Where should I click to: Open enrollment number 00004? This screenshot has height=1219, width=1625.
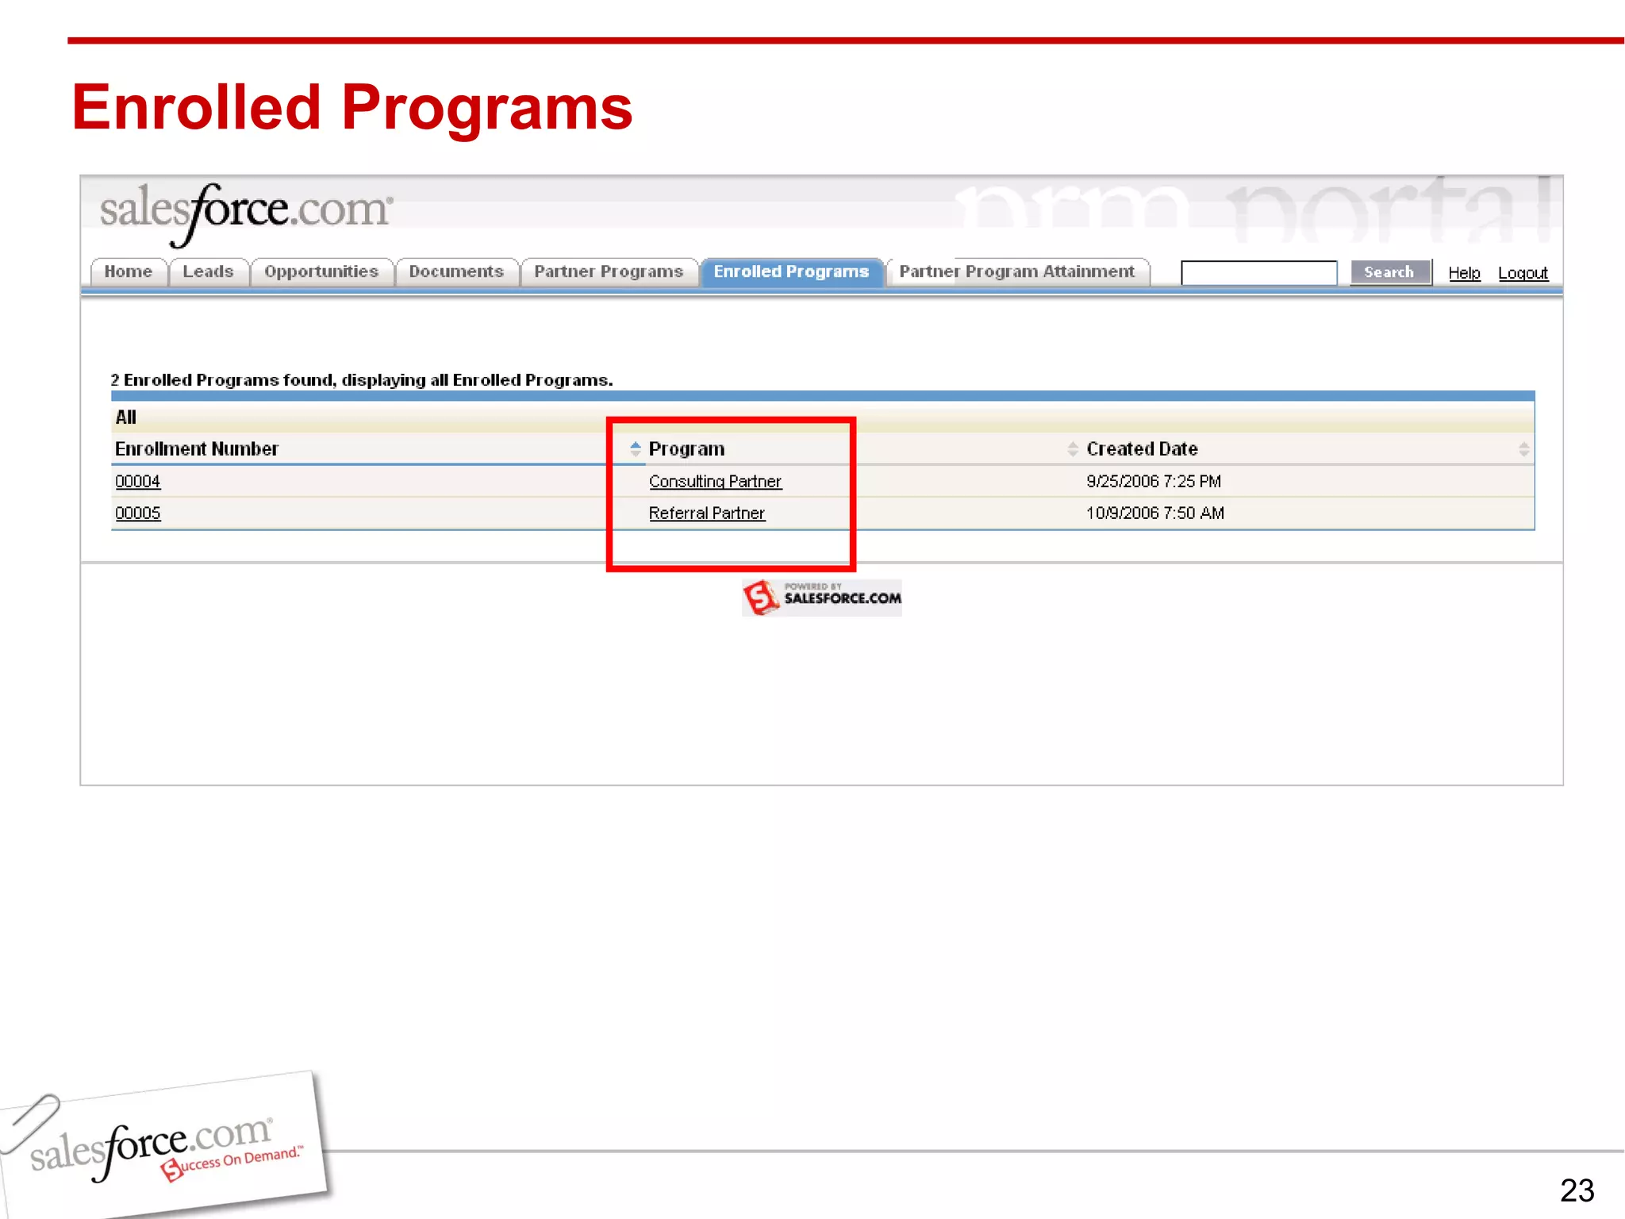(137, 481)
